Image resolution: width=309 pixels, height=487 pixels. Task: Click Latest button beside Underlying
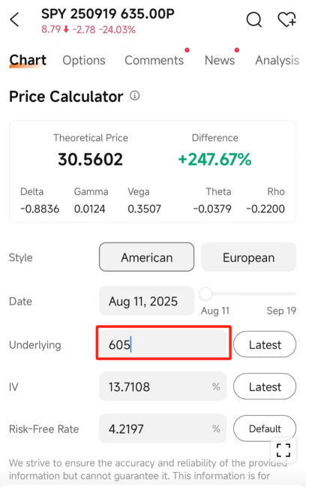point(265,344)
